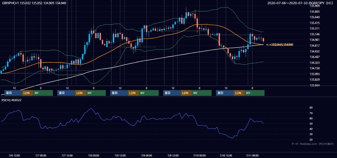Select price level 134.323 on axis
The height and width of the screenshot is (158, 337).
pyautogui.click(x=315, y=63)
